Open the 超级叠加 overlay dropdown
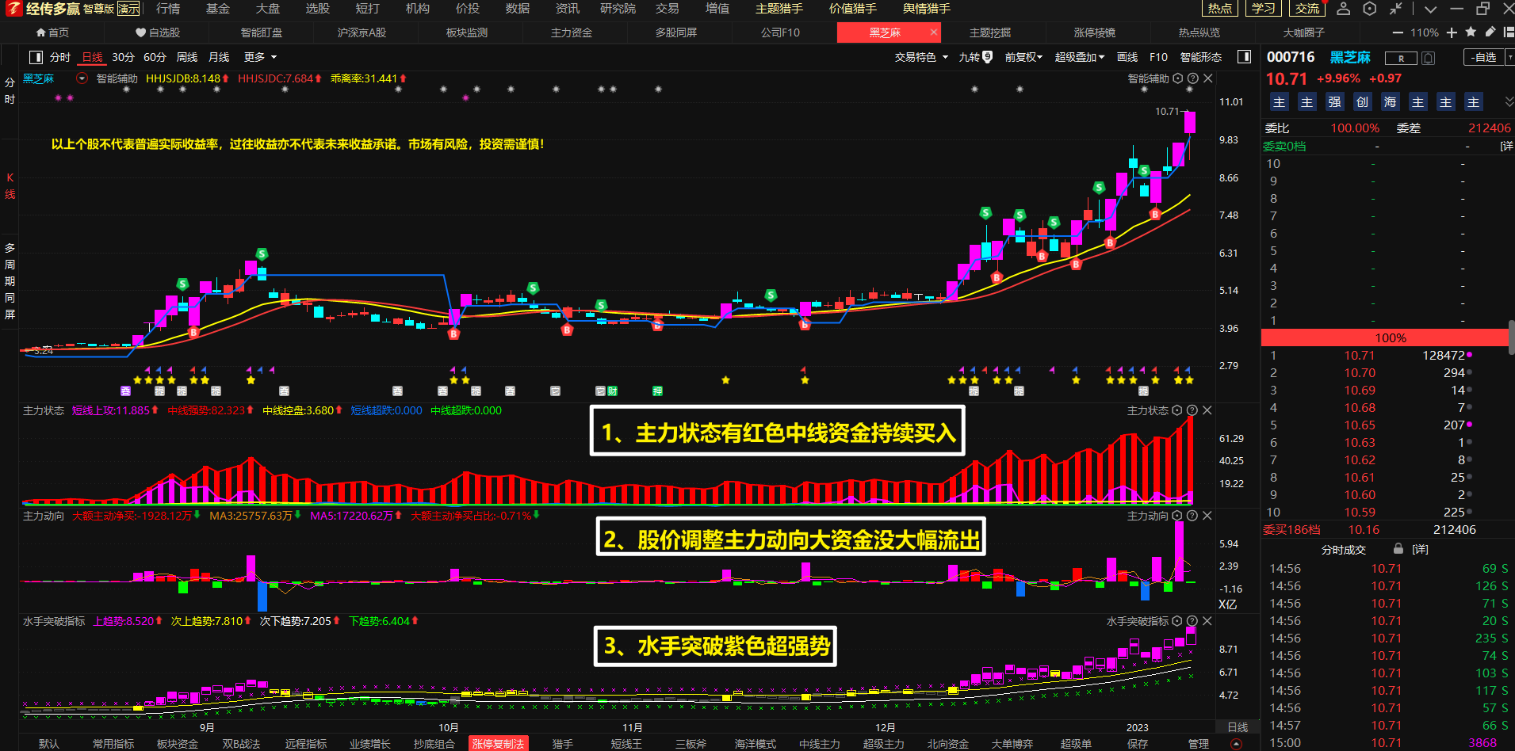 pyautogui.click(x=1079, y=57)
